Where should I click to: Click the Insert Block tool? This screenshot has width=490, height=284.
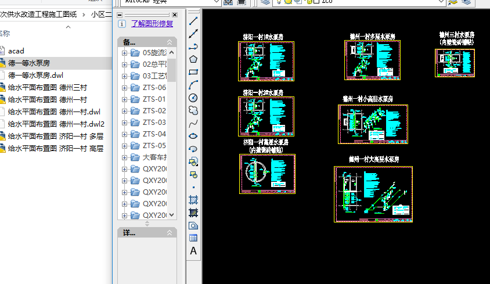tap(193, 161)
